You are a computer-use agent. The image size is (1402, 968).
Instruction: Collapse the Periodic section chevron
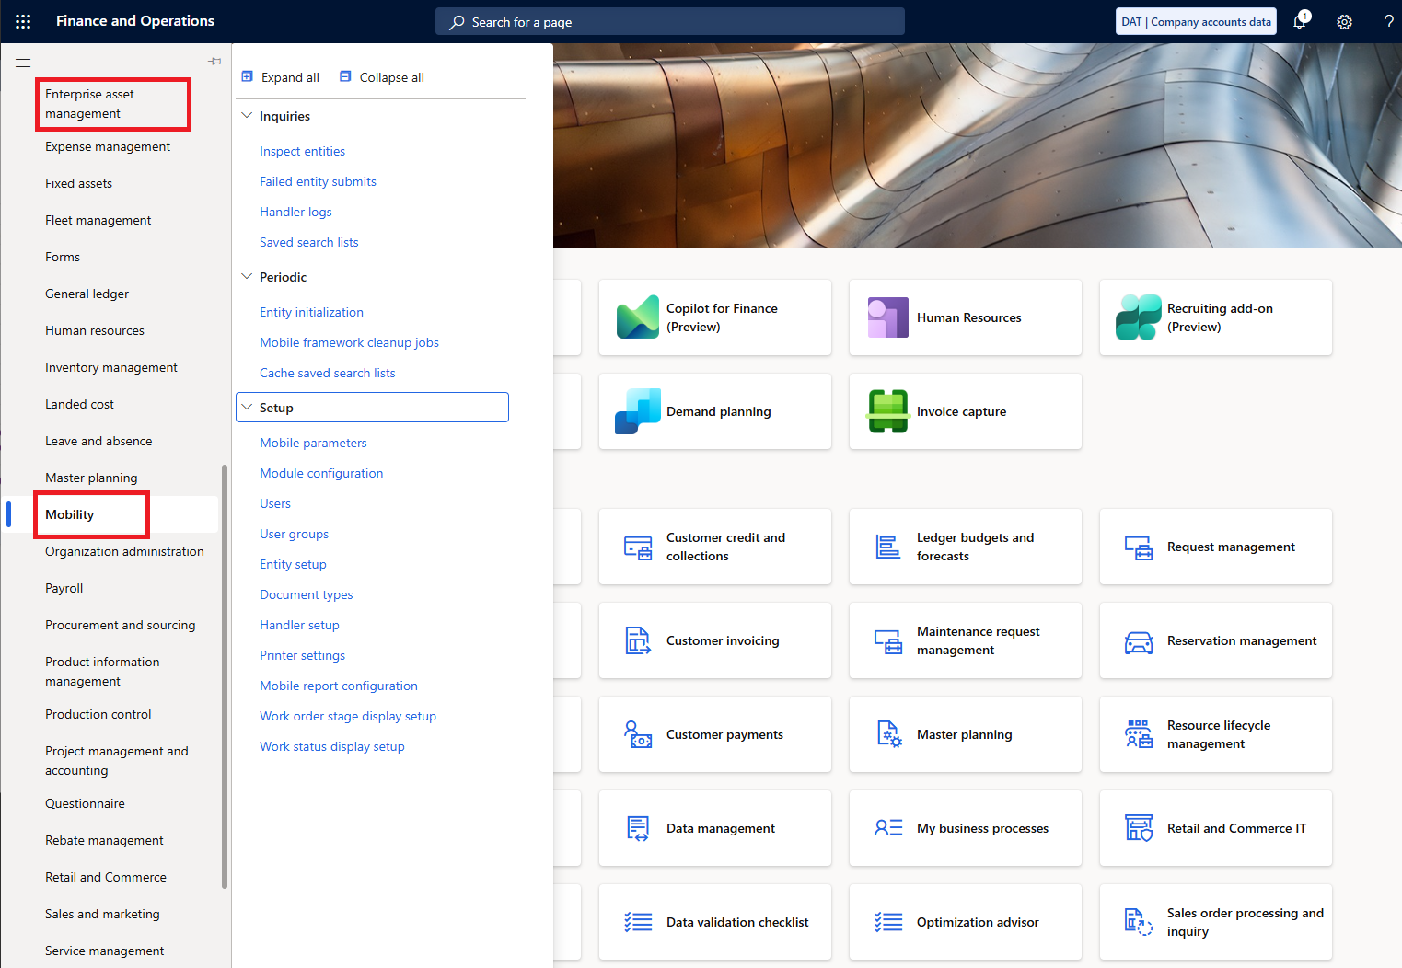click(247, 277)
